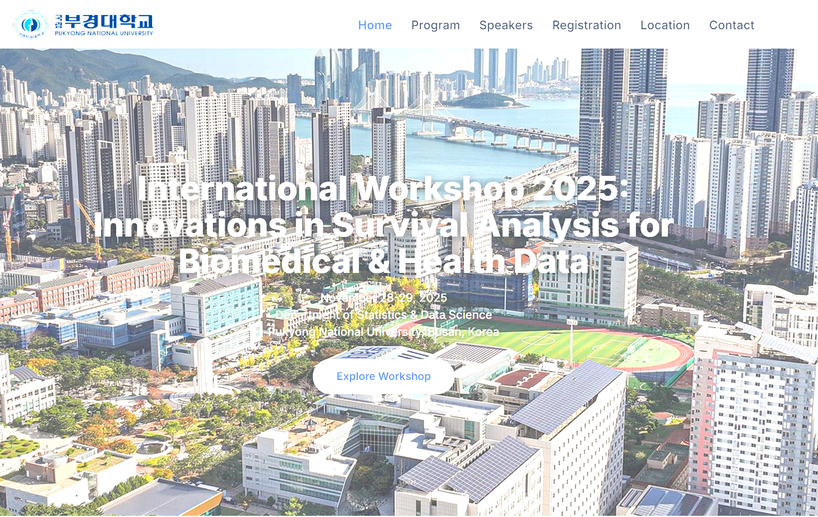Go to the Home nav item
The image size is (818, 517).
374,25
